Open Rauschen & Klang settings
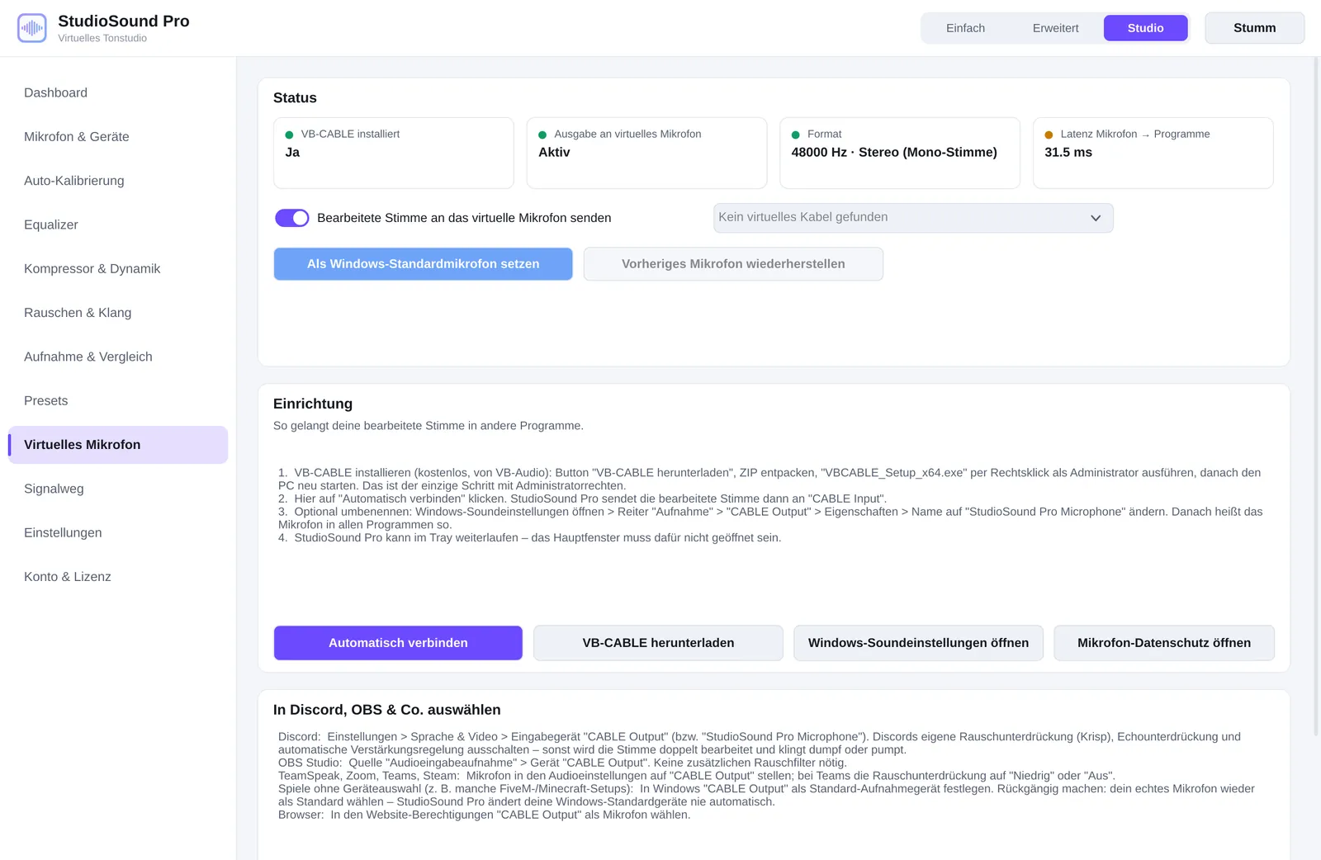 [x=118, y=313]
